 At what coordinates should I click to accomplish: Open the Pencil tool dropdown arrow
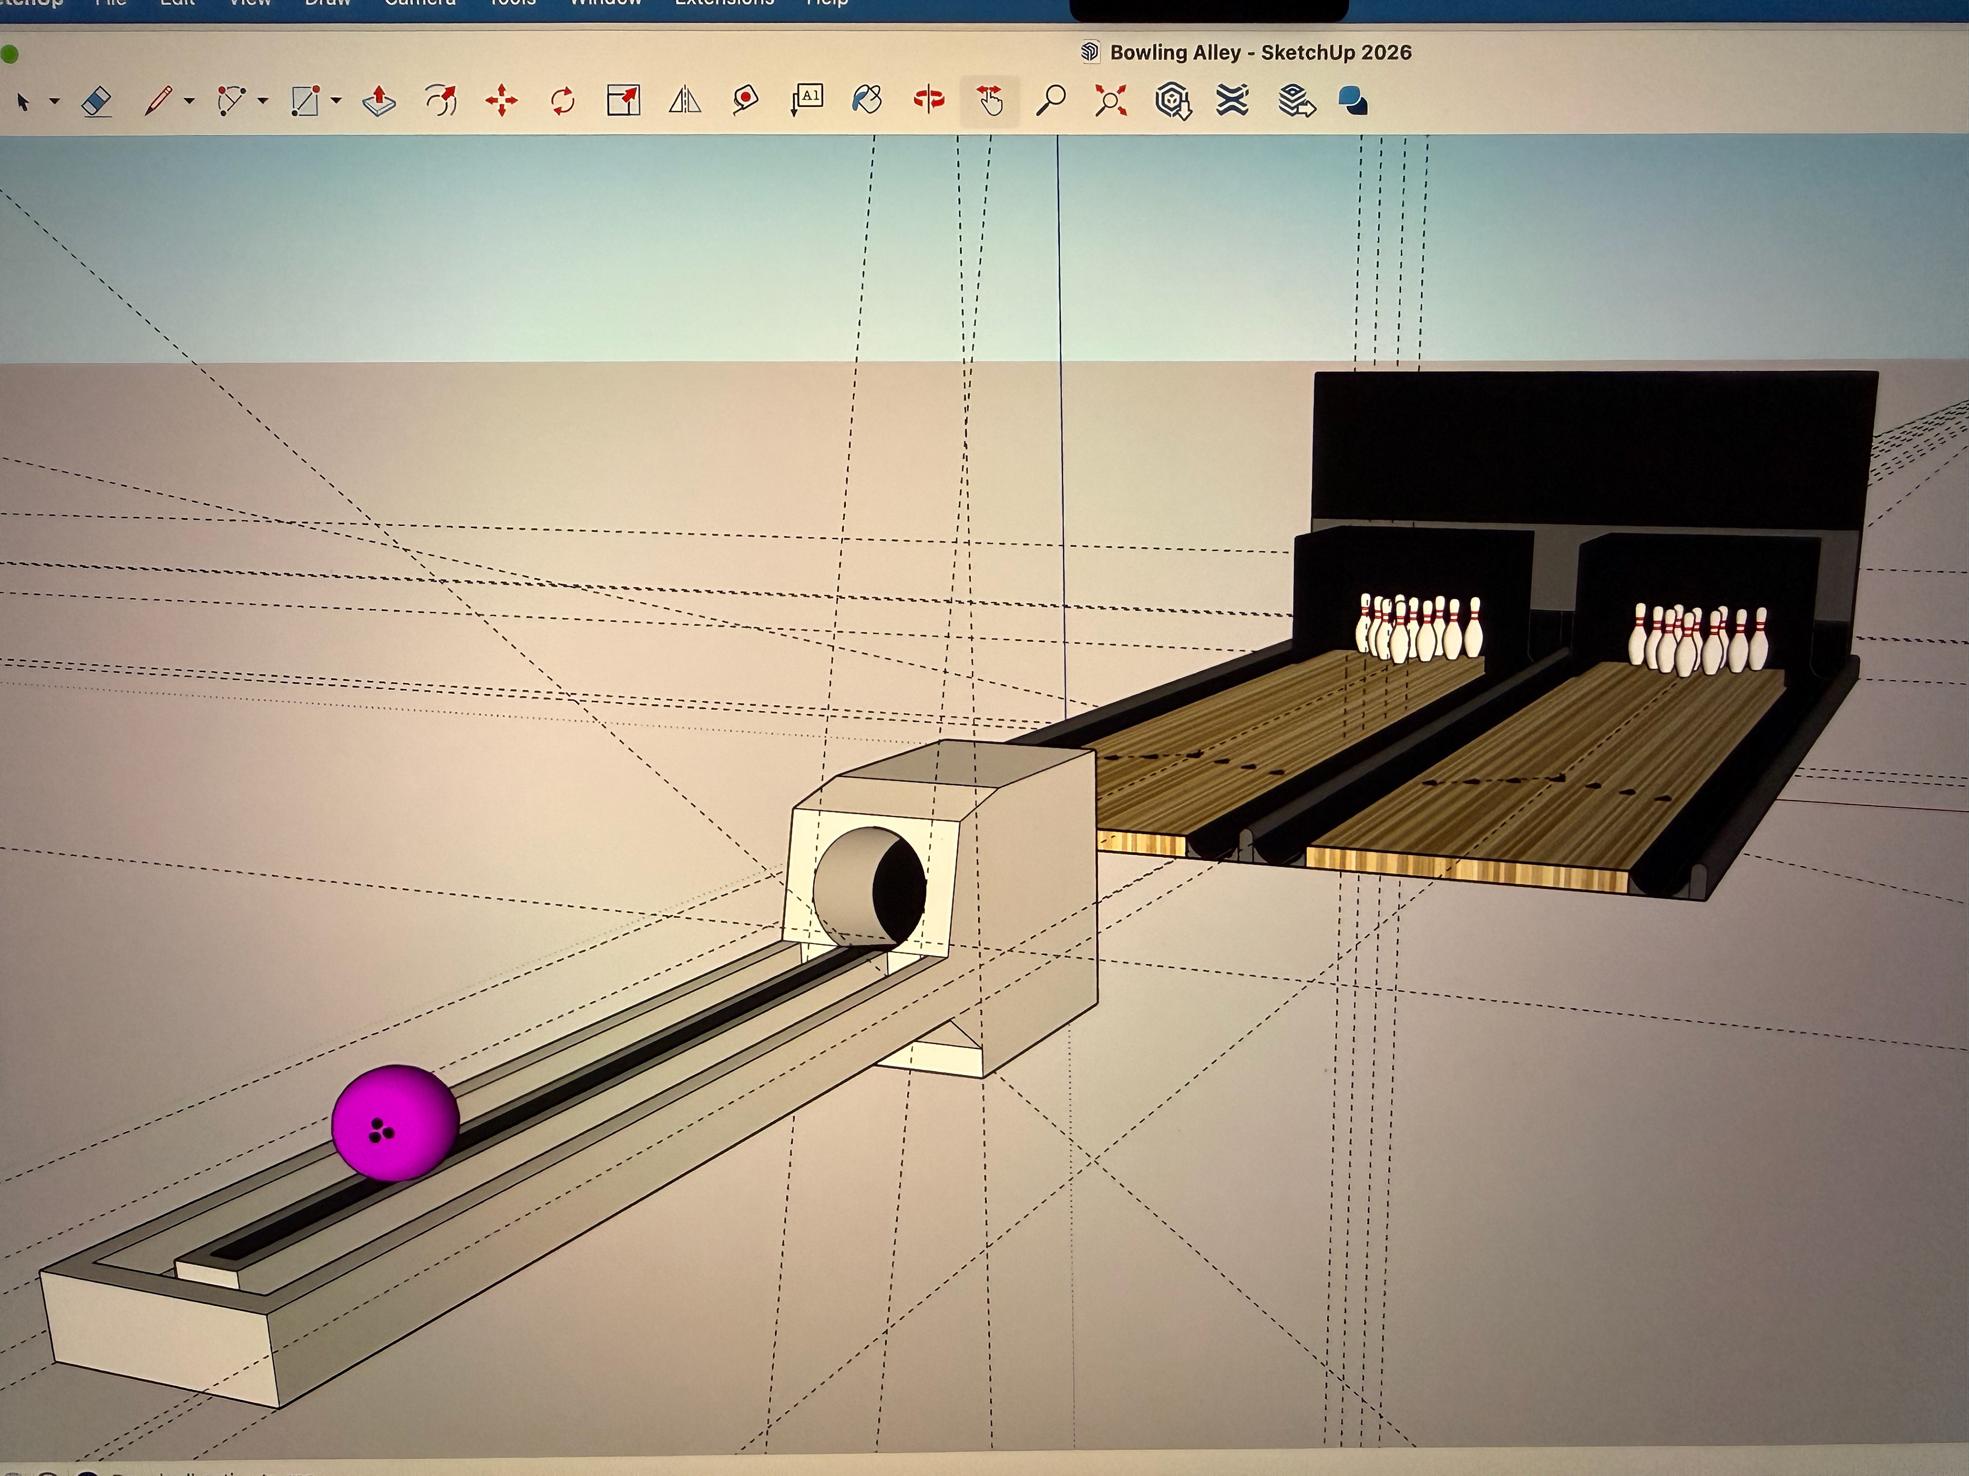pos(189,101)
